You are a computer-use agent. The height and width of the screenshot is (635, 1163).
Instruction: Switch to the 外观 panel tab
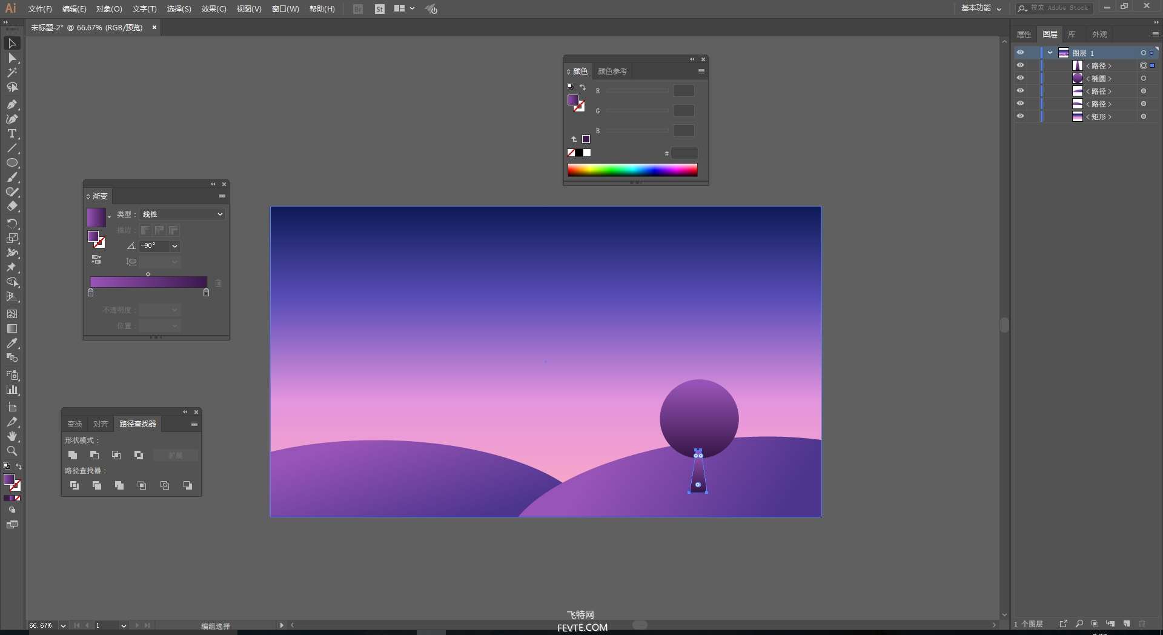tap(1099, 35)
